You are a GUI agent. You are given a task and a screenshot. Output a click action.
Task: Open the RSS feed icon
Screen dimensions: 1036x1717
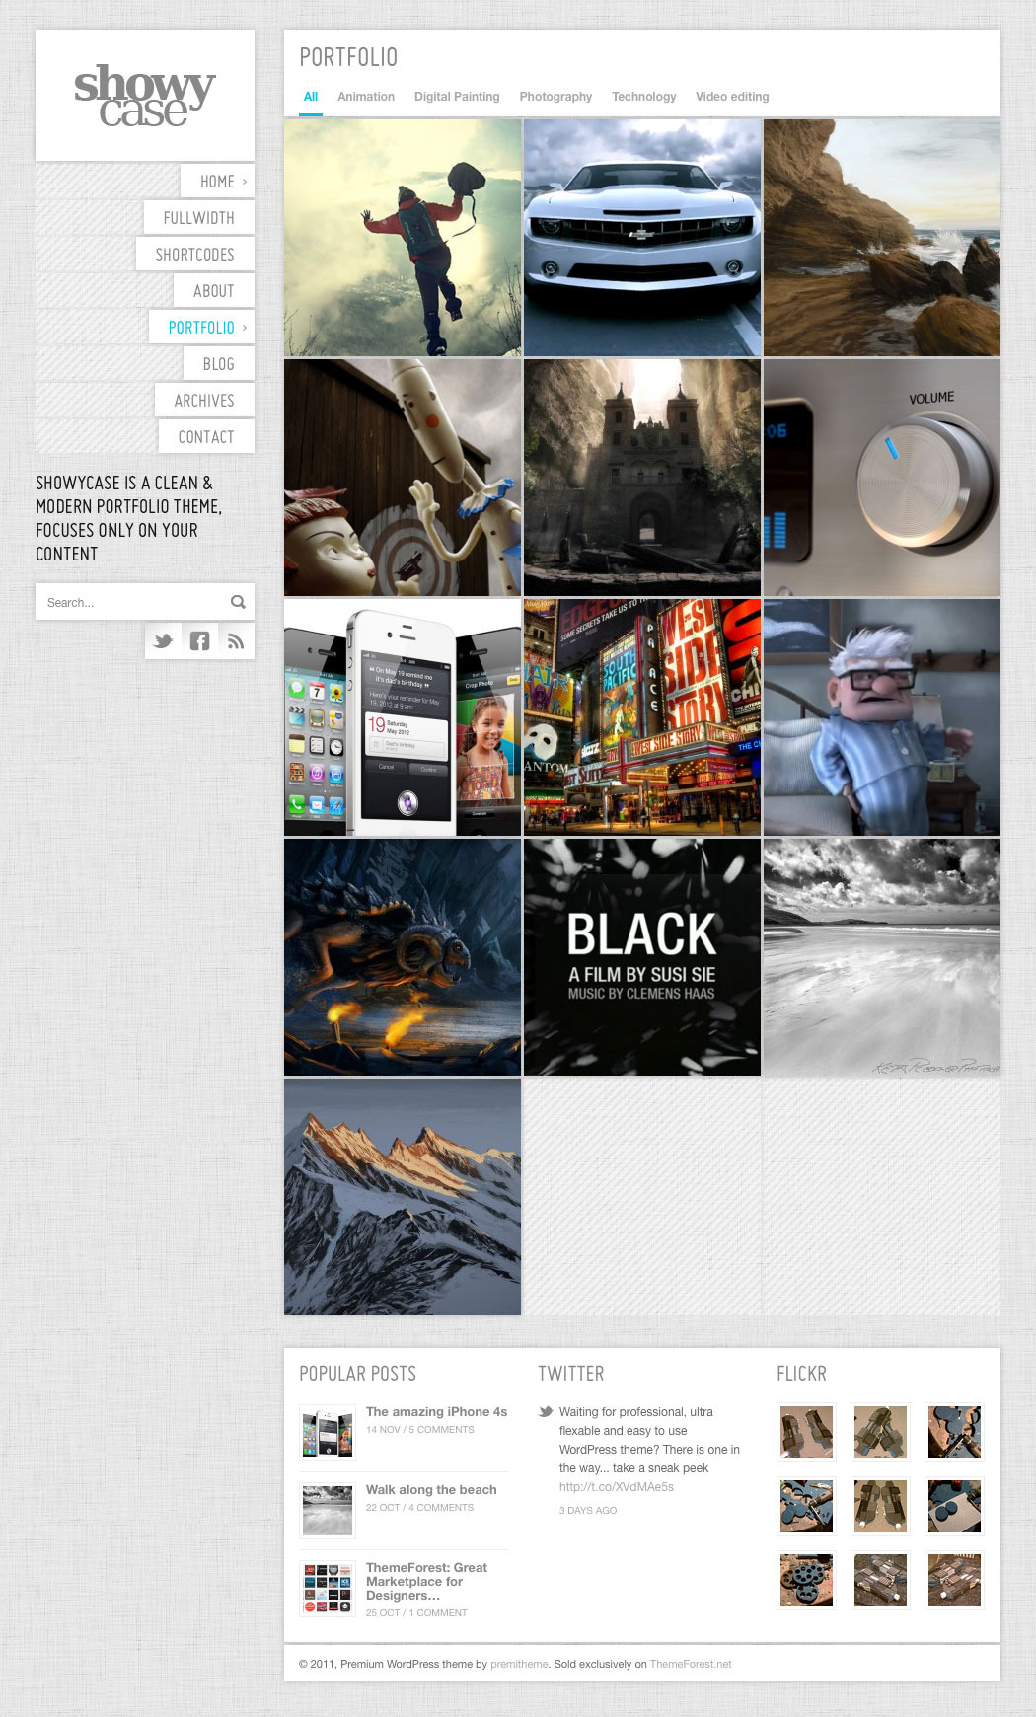pyautogui.click(x=236, y=641)
